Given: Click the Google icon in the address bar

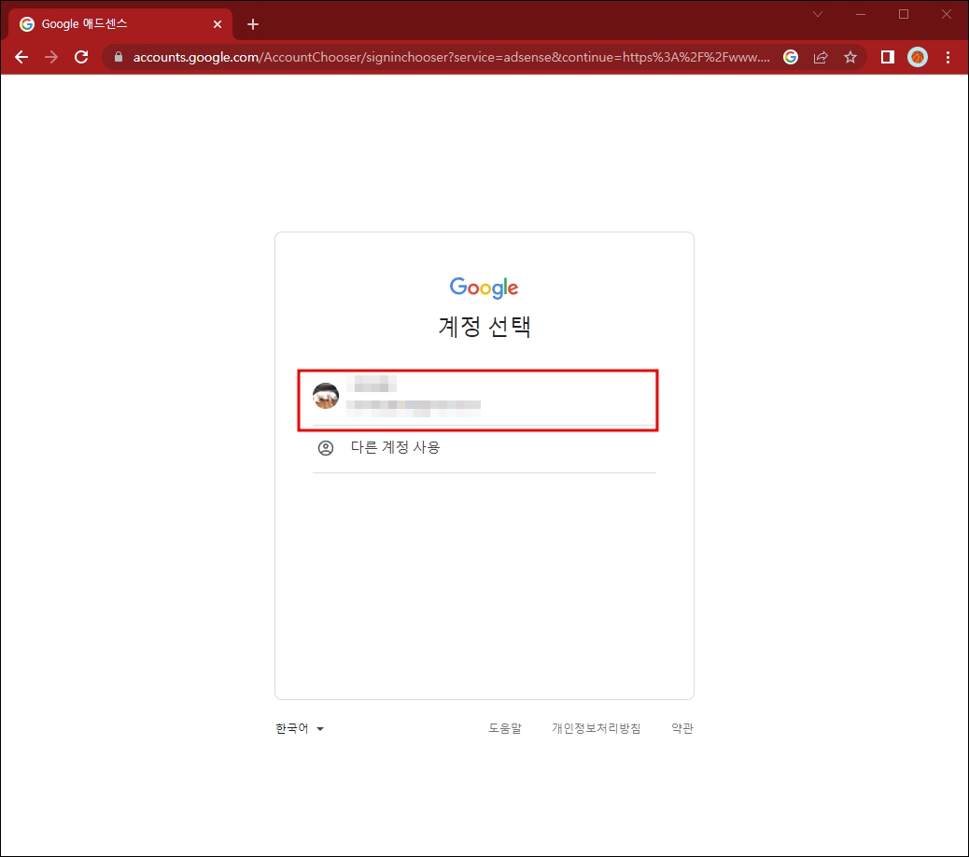Looking at the screenshot, I should pos(790,57).
